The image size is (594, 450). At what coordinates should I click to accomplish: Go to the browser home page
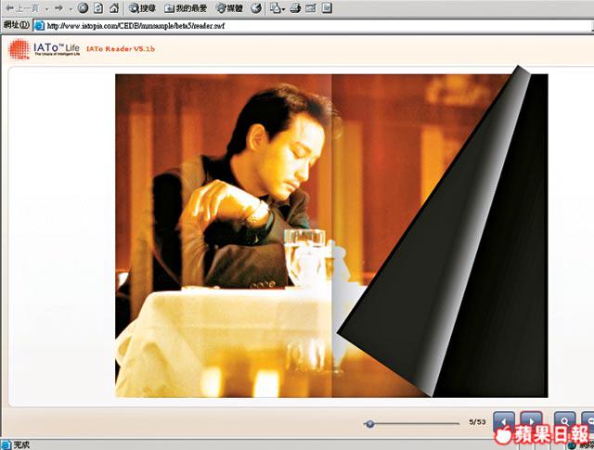tap(113, 7)
